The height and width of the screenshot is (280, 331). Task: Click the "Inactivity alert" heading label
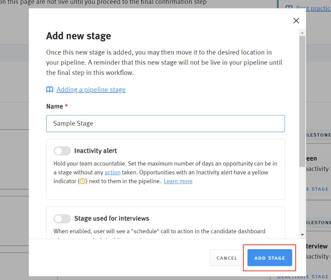(95, 151)
